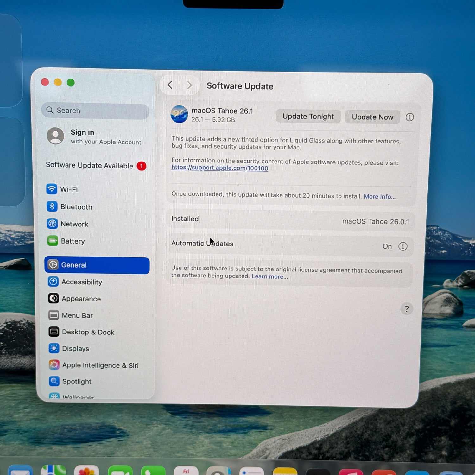
Task: Open Automatic Updates info options
Action: pos(403,246)
